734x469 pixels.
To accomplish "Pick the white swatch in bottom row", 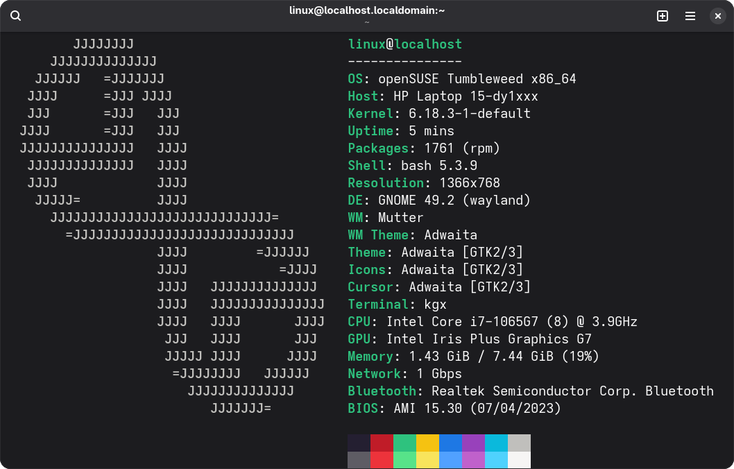I will [x=519, y=460].
